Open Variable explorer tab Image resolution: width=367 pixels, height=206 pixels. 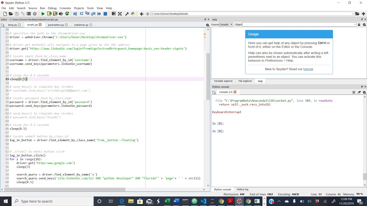click(x=223, y=81)
